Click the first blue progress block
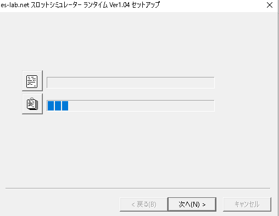 [x=51, y=106]
